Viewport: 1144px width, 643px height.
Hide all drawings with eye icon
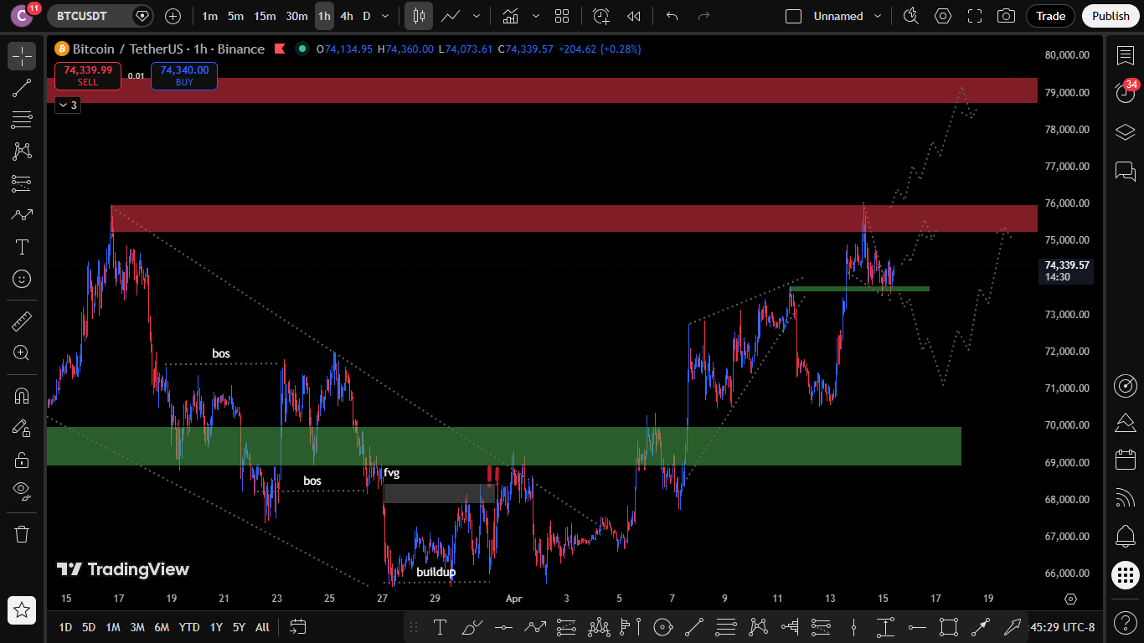[x=22, y=491]
